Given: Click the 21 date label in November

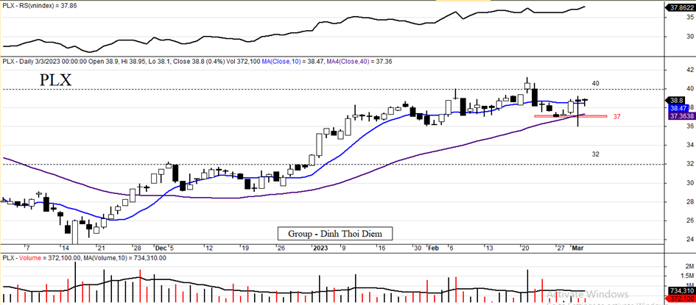Looking at the screenshot, I should [100, 248].
